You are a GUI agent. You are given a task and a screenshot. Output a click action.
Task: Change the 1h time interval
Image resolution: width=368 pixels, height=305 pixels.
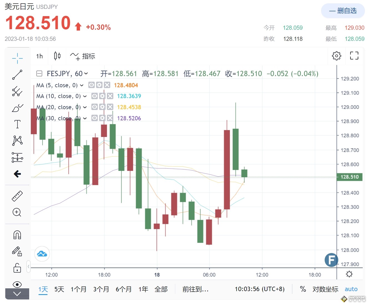point(39,56)
